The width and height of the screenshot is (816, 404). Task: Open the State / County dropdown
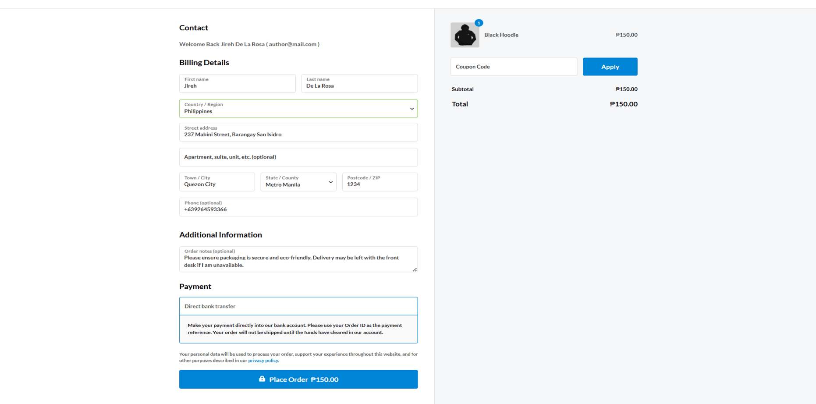click(x=298, y=182)
